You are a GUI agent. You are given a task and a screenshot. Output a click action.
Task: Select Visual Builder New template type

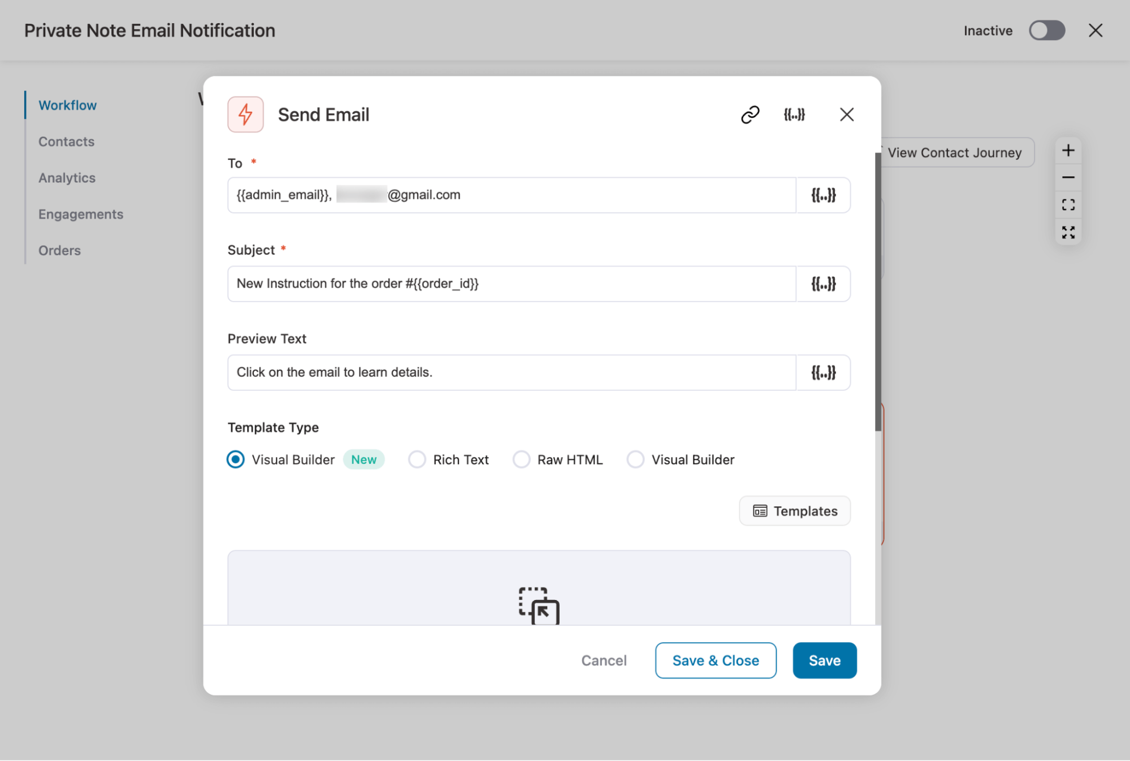pyautogui.click(x=236, y=459)
